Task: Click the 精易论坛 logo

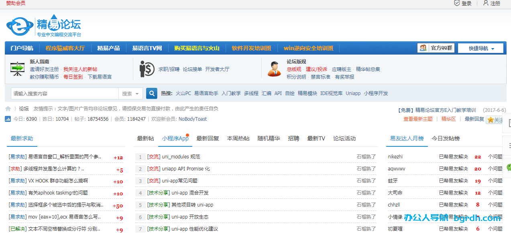Action: (43, 26)
